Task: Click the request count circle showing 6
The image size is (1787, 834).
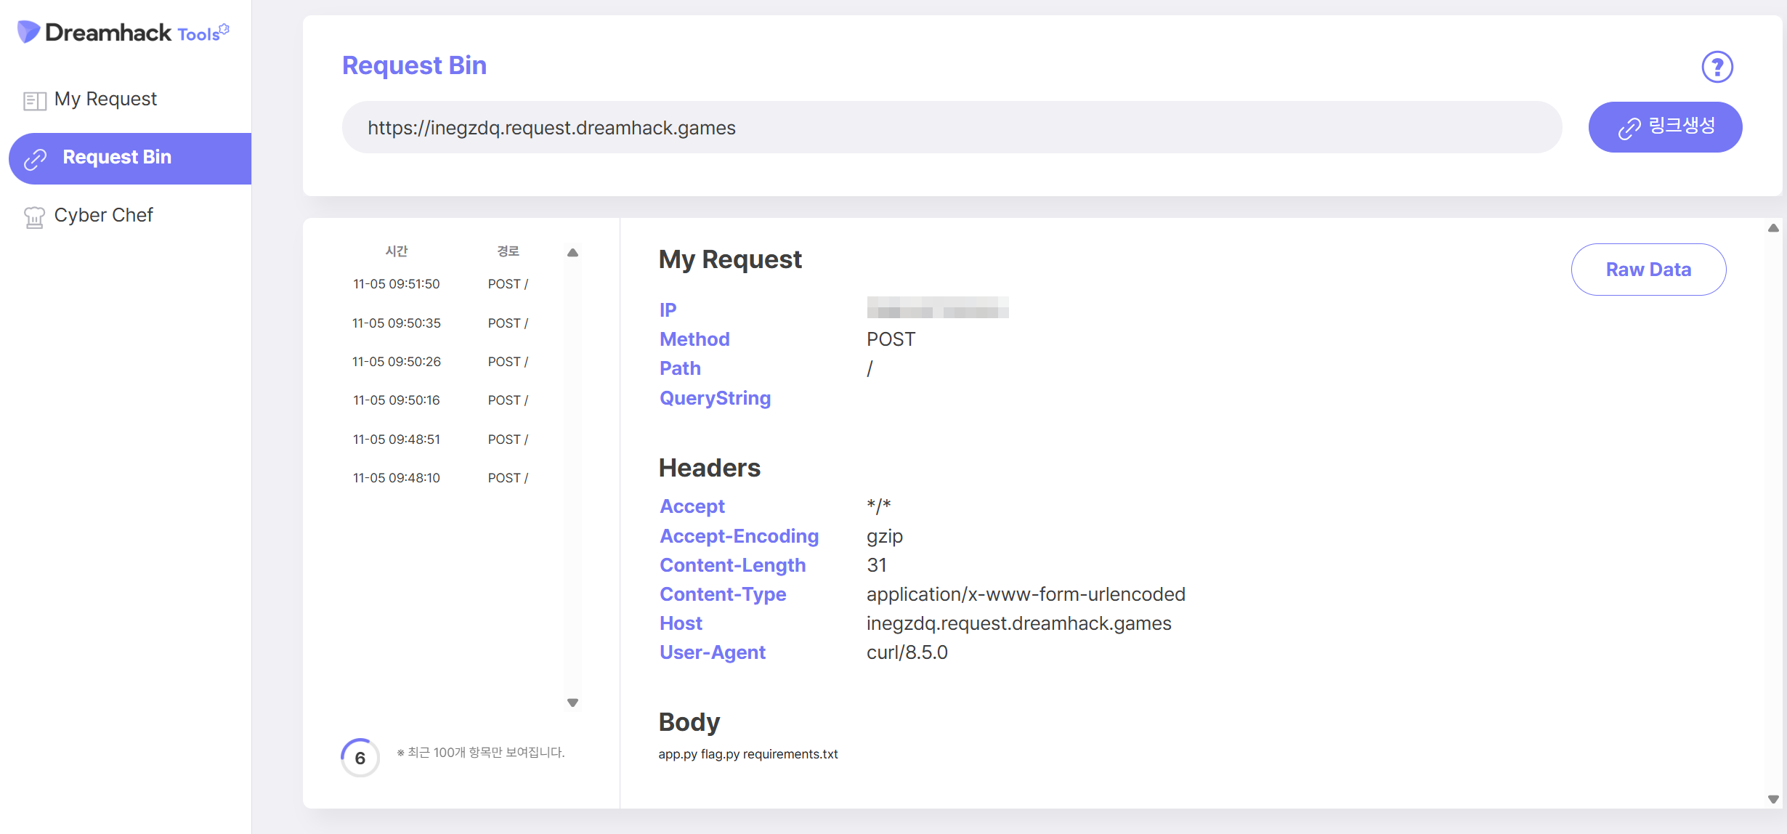Action: (360, 758)
